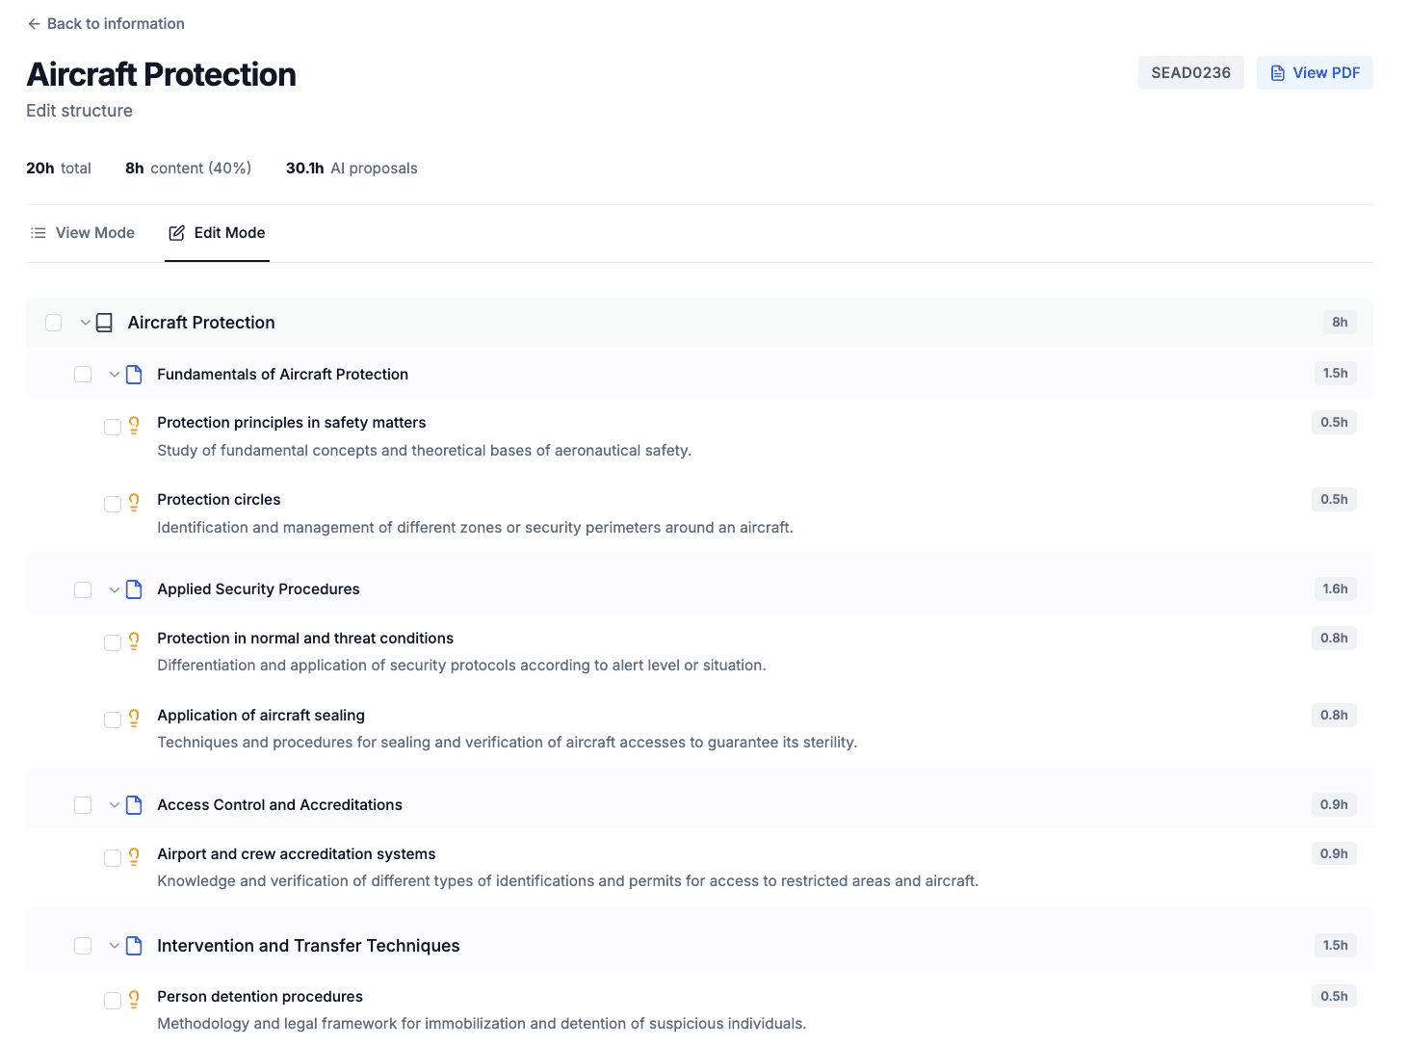Click document icon for Intervention and Transfer Techniques
This screenshot has height=1046, width=1409.
pos(134,946)
